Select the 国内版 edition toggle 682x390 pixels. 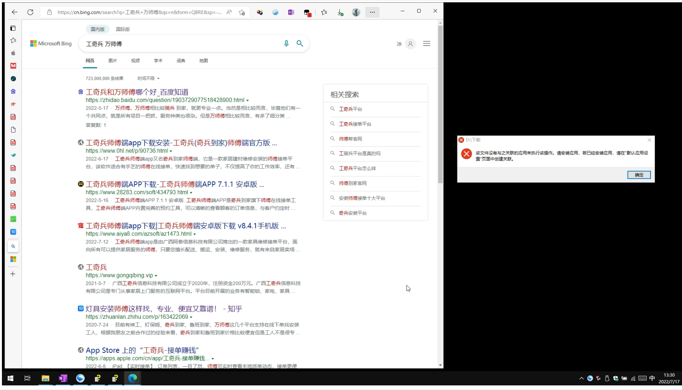point(97,29)
